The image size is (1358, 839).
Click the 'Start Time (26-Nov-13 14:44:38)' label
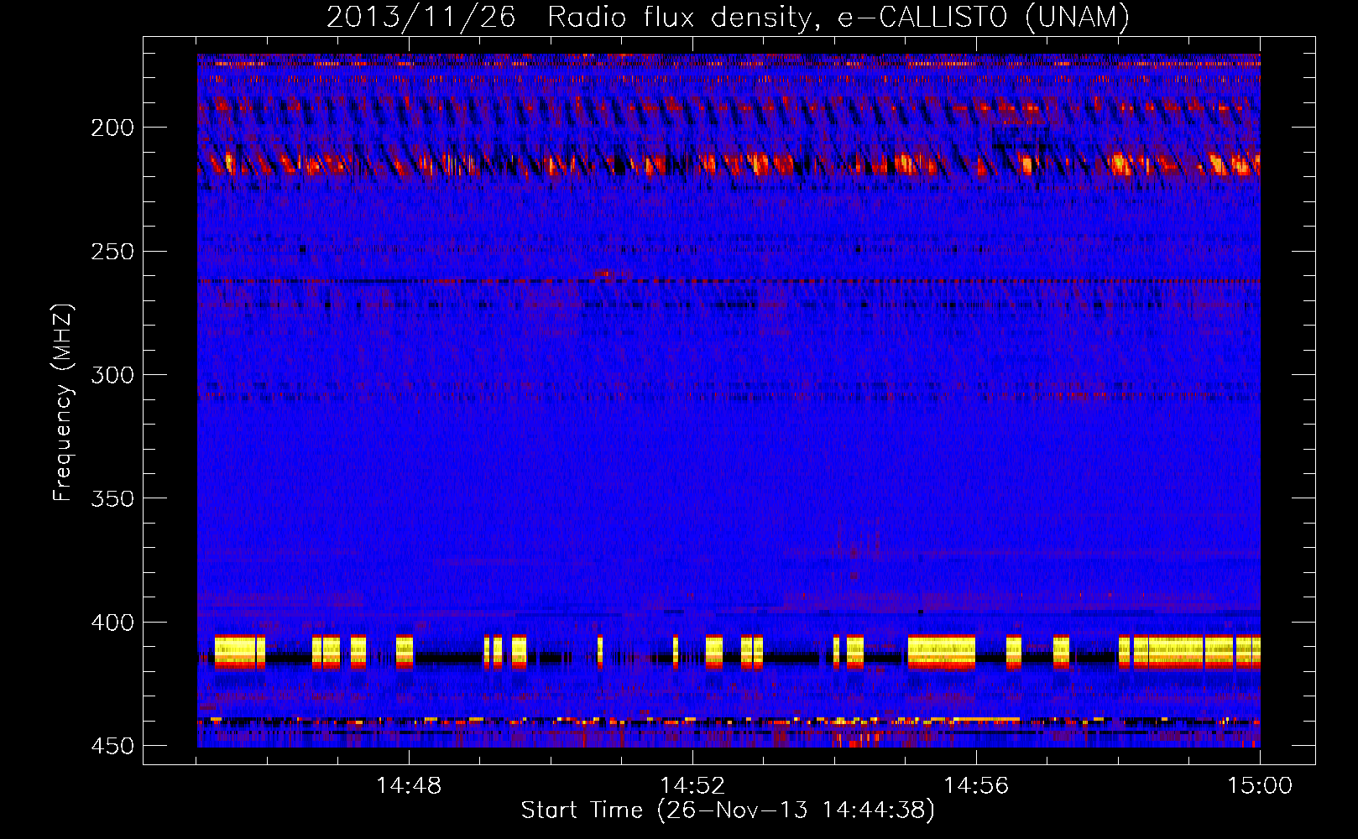728,810
